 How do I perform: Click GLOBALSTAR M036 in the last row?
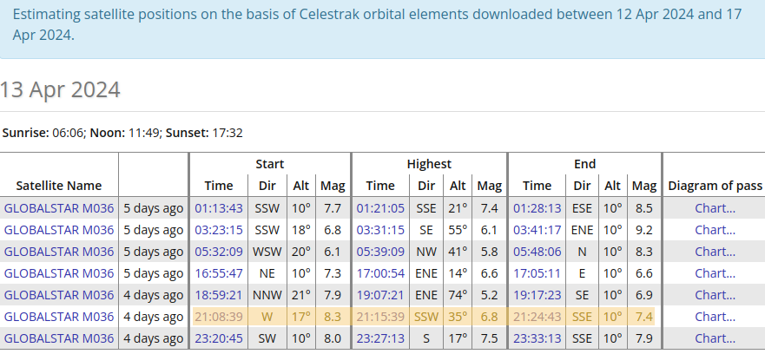tap(59, 338)
